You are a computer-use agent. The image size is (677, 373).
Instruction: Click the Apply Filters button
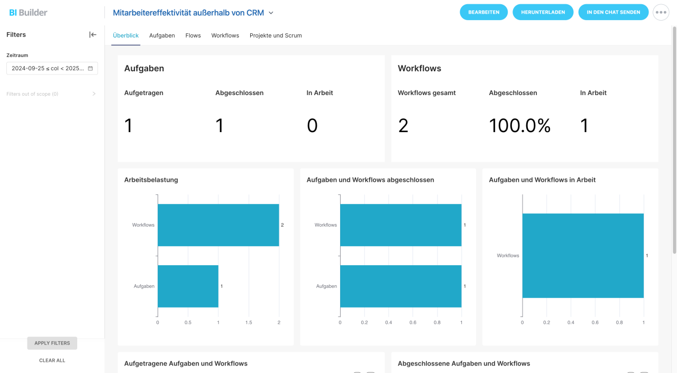(52, 343)
